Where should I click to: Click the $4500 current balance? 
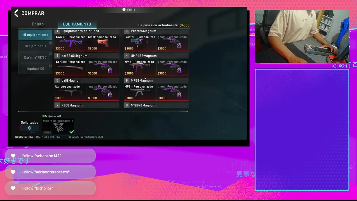coord(185,25)
